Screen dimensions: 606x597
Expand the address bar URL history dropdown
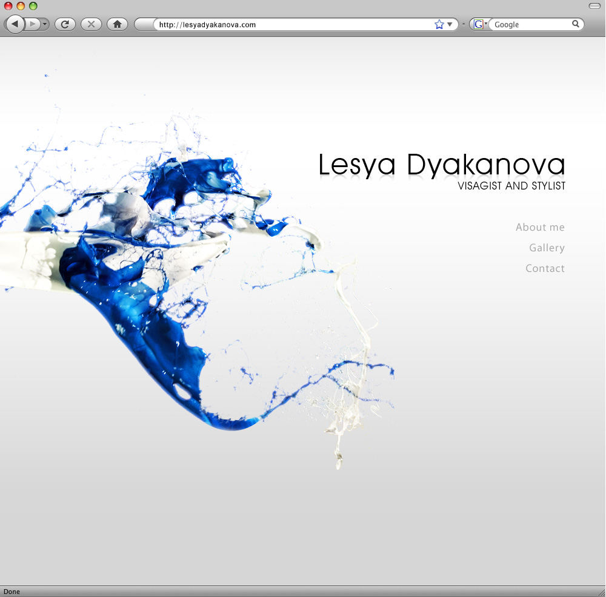[x=450, y=24]
